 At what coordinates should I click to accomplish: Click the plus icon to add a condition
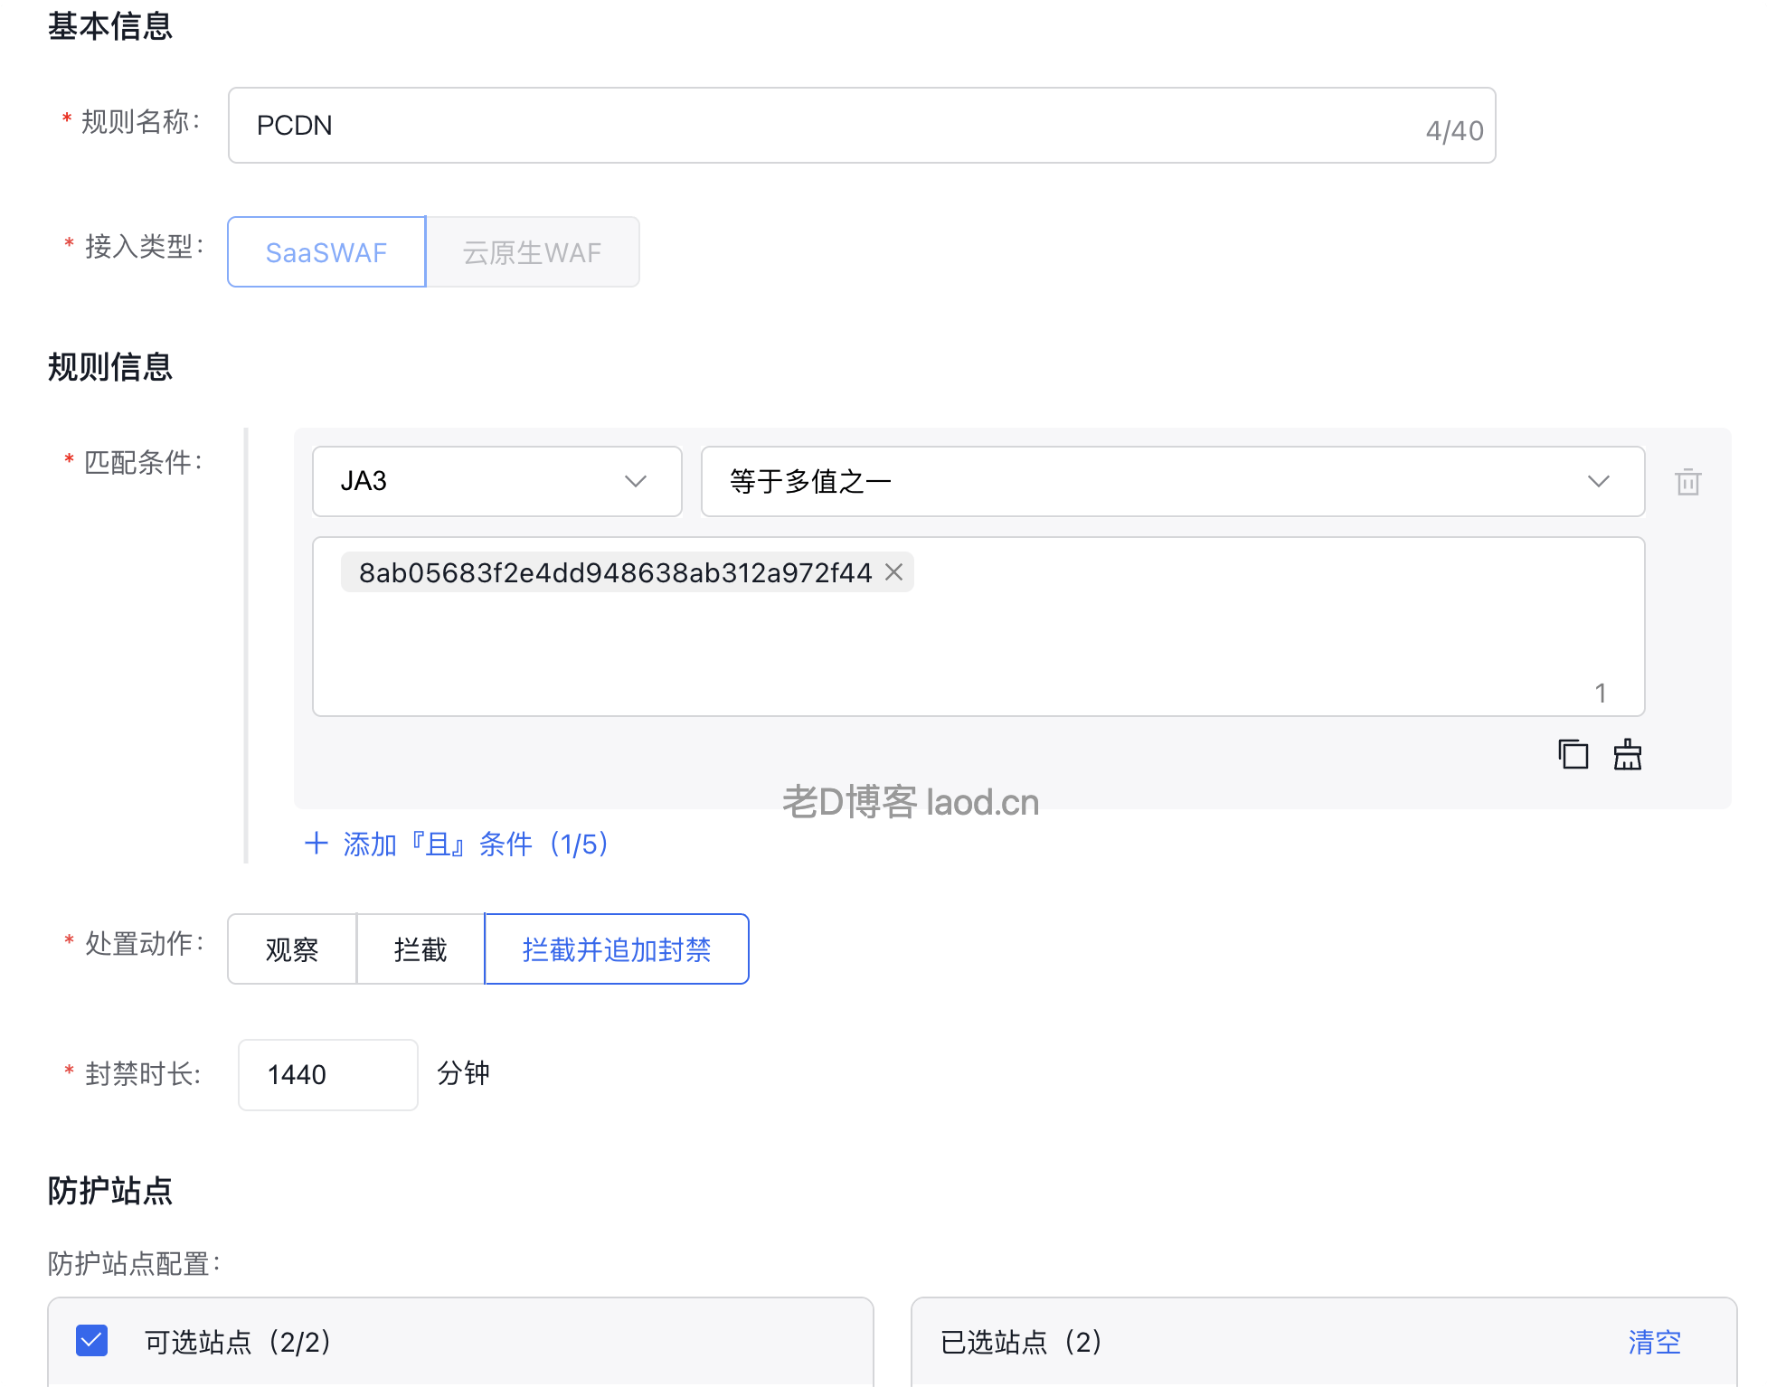[x=317, y=844]
